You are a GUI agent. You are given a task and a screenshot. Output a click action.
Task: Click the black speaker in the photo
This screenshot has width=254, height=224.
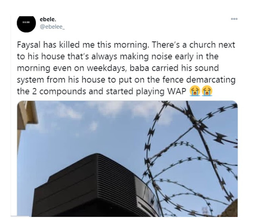(x=96, y=185)
